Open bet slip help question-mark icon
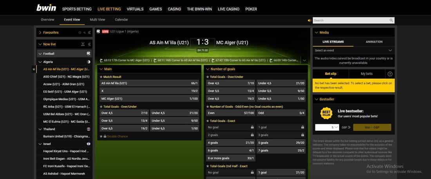This screenshot has height=179, width=431. coord(390,74)
